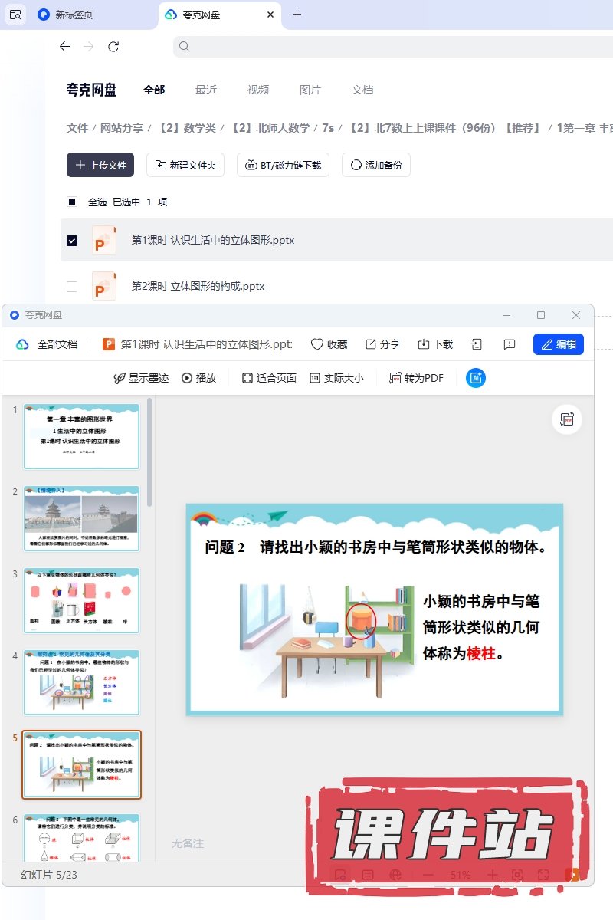Image resolution: width=613 pixels, height=920 pixels.
Task: Open the slide 3 thumbnail
Action: (x=82, y=600)
